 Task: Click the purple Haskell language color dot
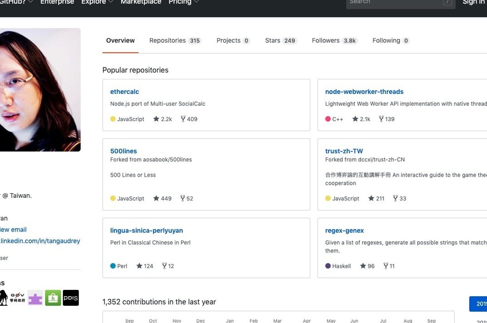328,266
